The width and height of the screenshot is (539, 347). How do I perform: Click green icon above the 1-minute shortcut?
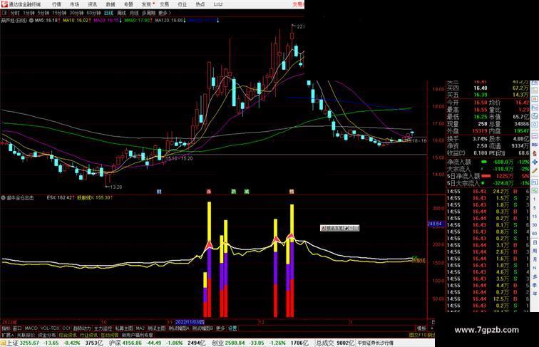(535, 190)
